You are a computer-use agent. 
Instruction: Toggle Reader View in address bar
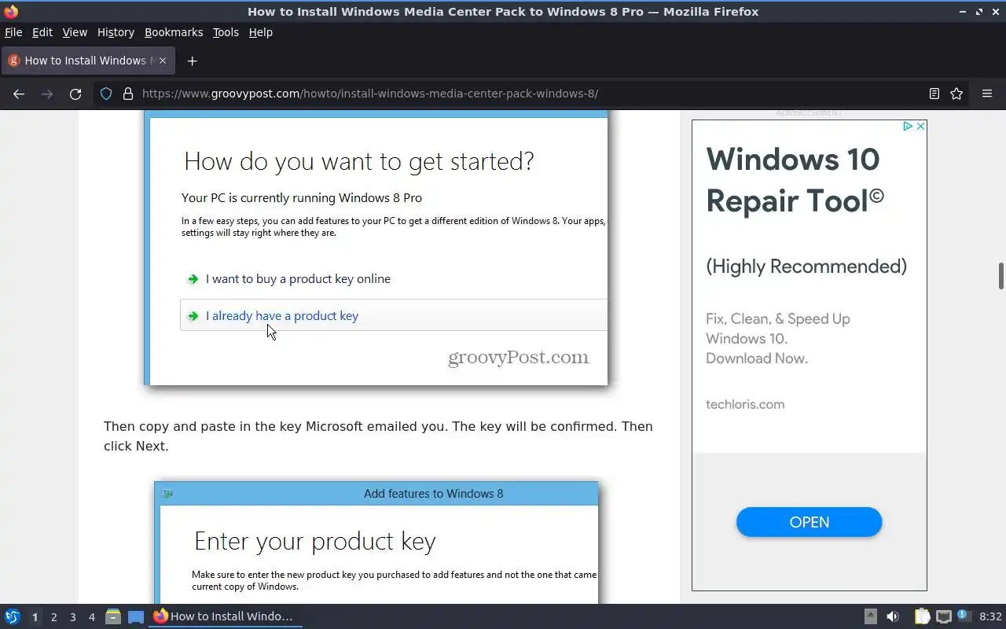[934, 94]
